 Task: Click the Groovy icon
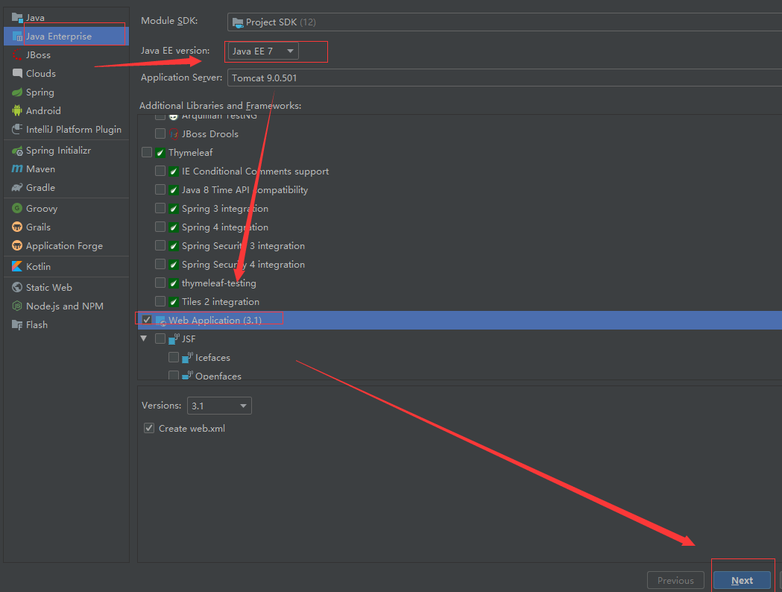[x=17, y=209]
